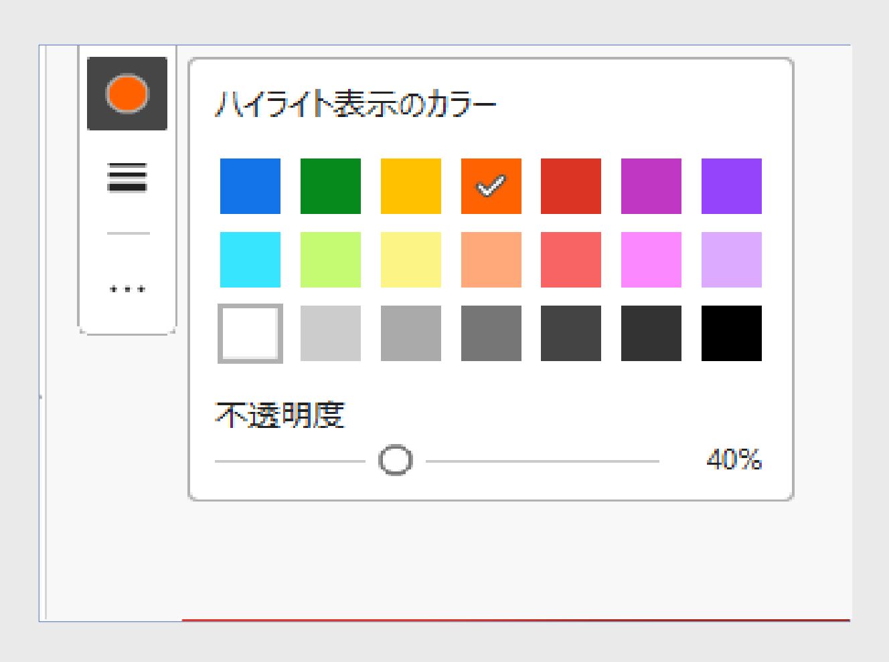The image size is (889, 662).
Task: Select the blue highlight color
Action: pos(248,185)
